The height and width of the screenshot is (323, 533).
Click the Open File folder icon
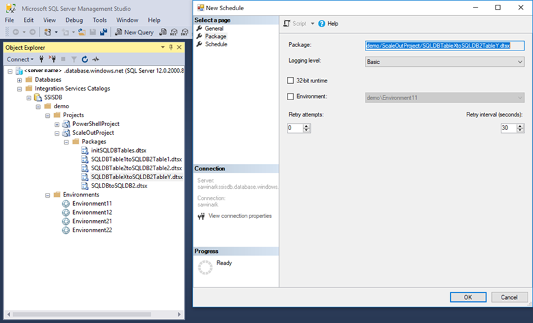[82, 32]
